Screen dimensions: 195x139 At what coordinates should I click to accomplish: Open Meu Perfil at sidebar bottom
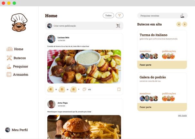point(16,130)
